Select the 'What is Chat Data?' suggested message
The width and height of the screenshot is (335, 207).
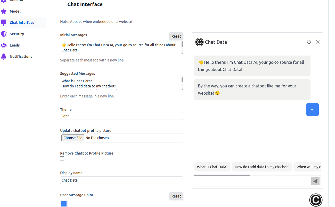[x=212, y=167]
